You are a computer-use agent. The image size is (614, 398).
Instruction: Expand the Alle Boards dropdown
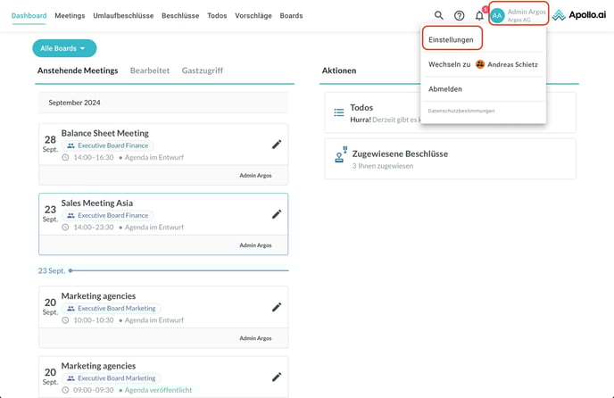click(x=64, y=48)
